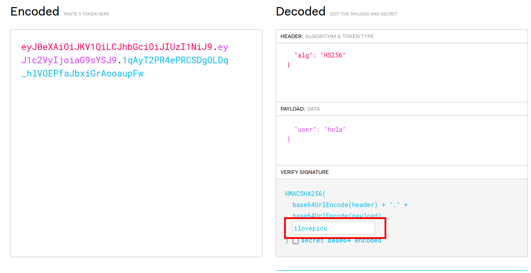Select the PAYLOAD: DATA section label
The width and height of the screenshot is (531, 273).
tap(300, 109)
